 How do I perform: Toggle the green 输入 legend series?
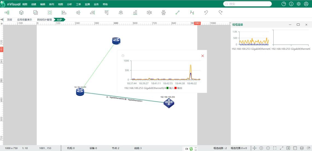click(x=167, y=88)
